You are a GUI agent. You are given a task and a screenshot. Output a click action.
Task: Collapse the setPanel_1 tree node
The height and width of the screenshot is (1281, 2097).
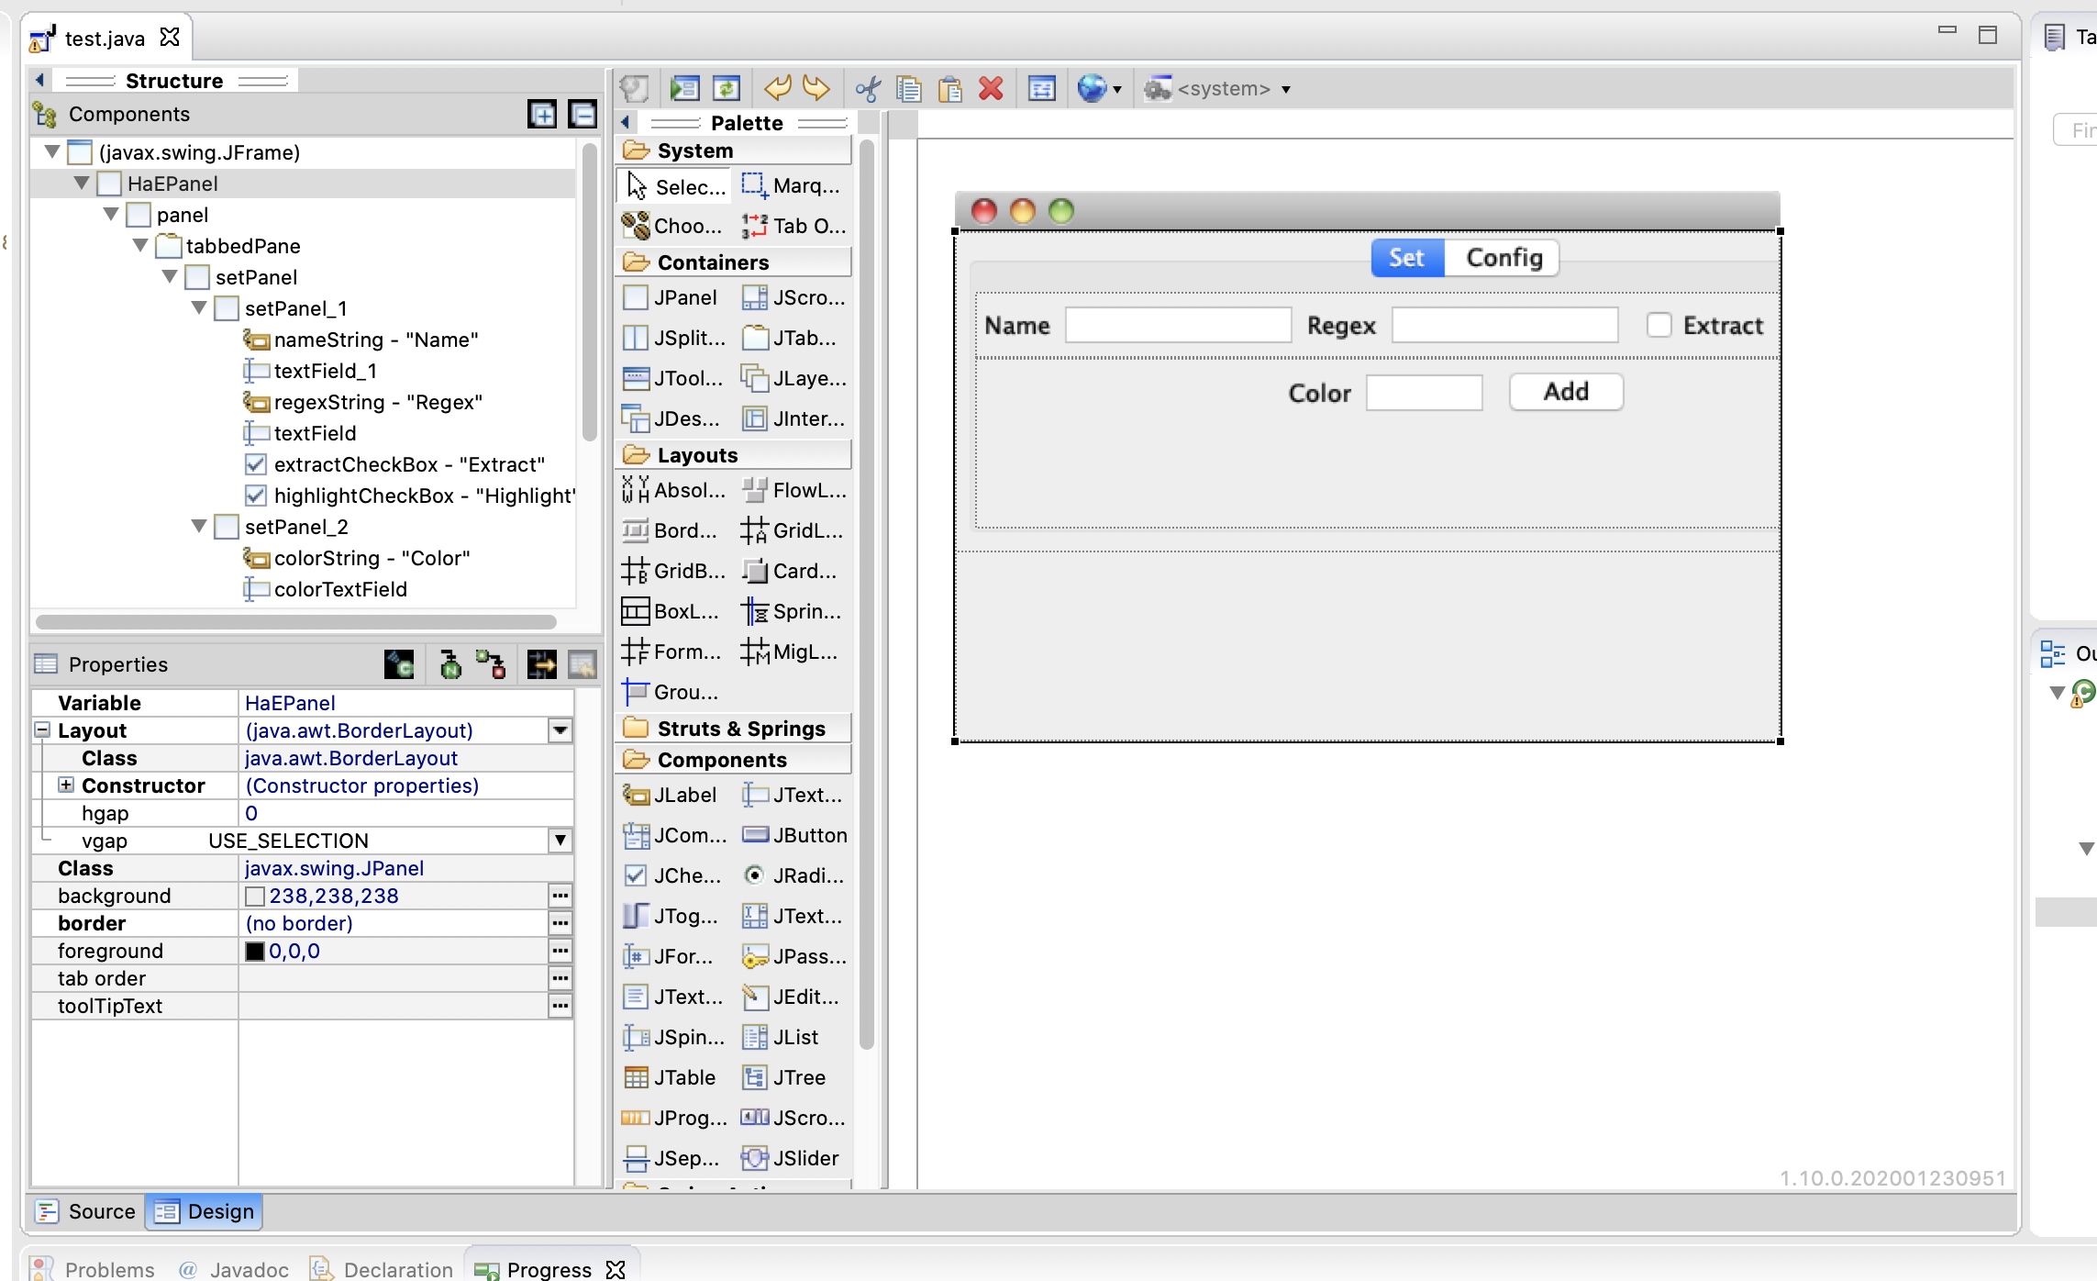[x=199, y=308]
